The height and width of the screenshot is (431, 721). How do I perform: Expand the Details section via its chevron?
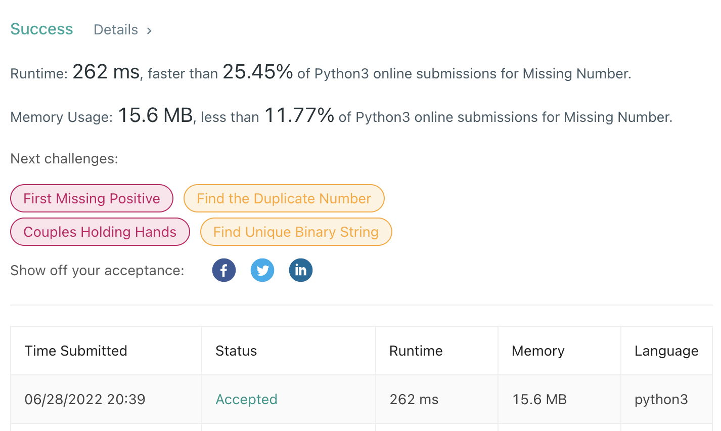[x=149, y=30]
